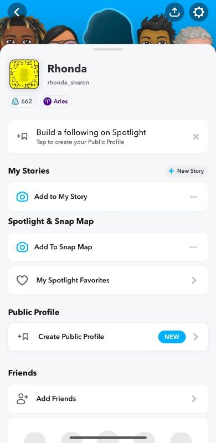Open the share profile upload icon
This screenshot has width=216, height=443.
coord(174,12)
